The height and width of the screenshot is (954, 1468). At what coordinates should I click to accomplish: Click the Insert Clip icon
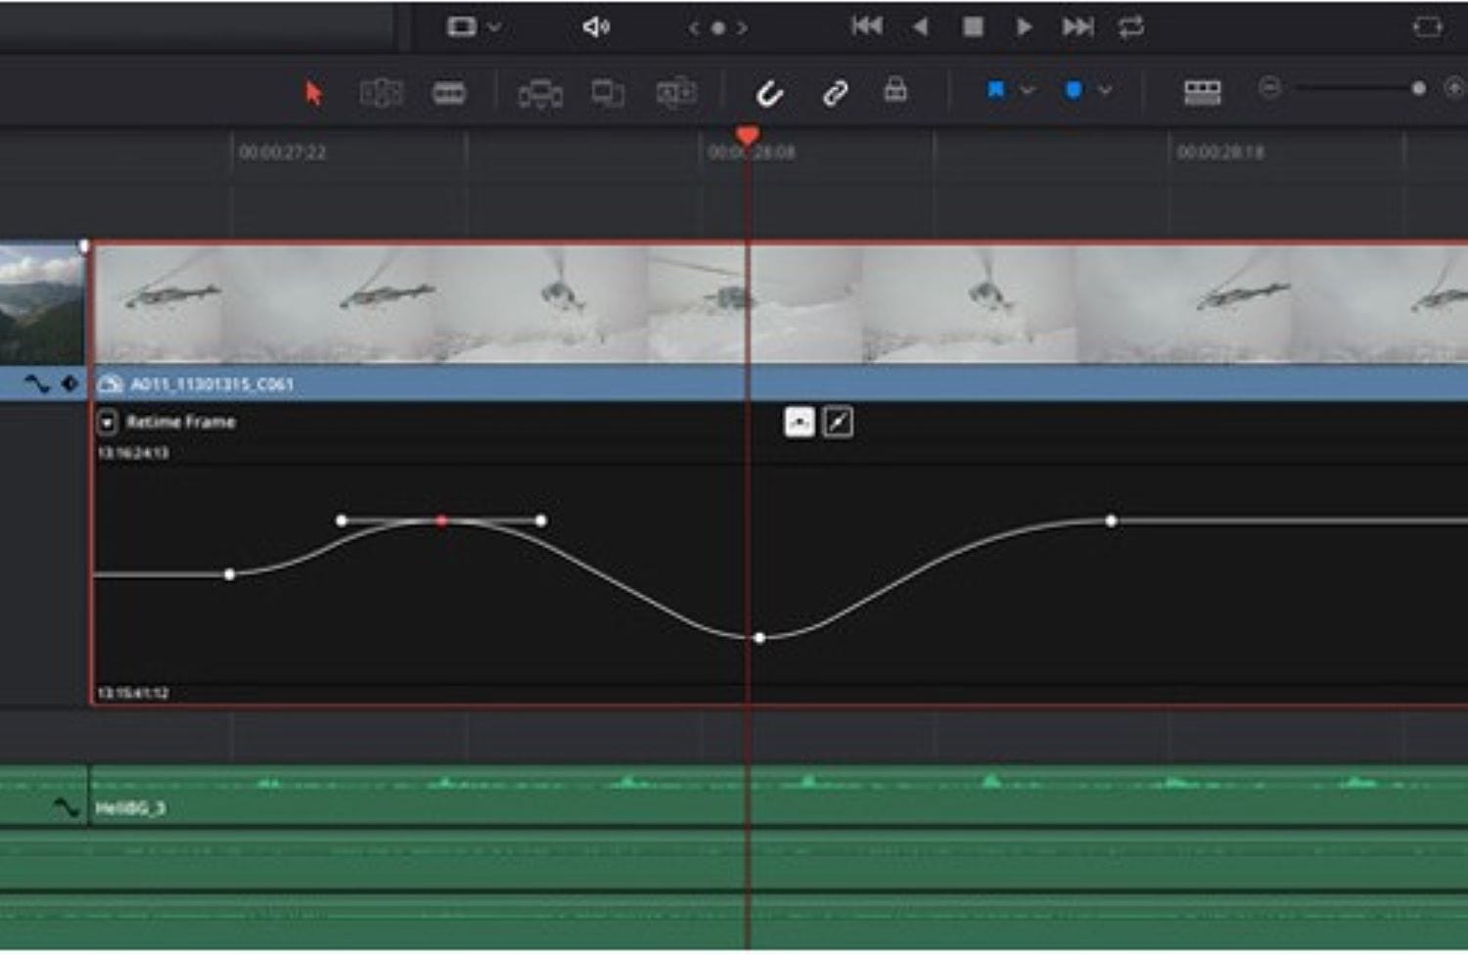(540, 93)
